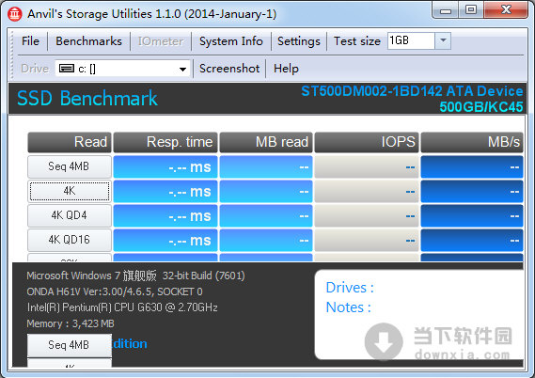Click the MB read column header
This screenshot has width=535, height=378.
pyautogui.click(x=266, y=142)
